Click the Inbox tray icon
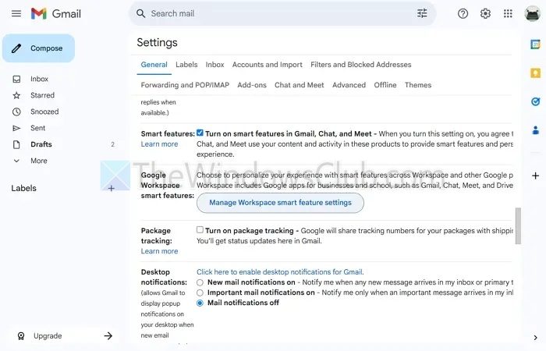The width and height of the screenshot is (546, 351). point(16,79)
